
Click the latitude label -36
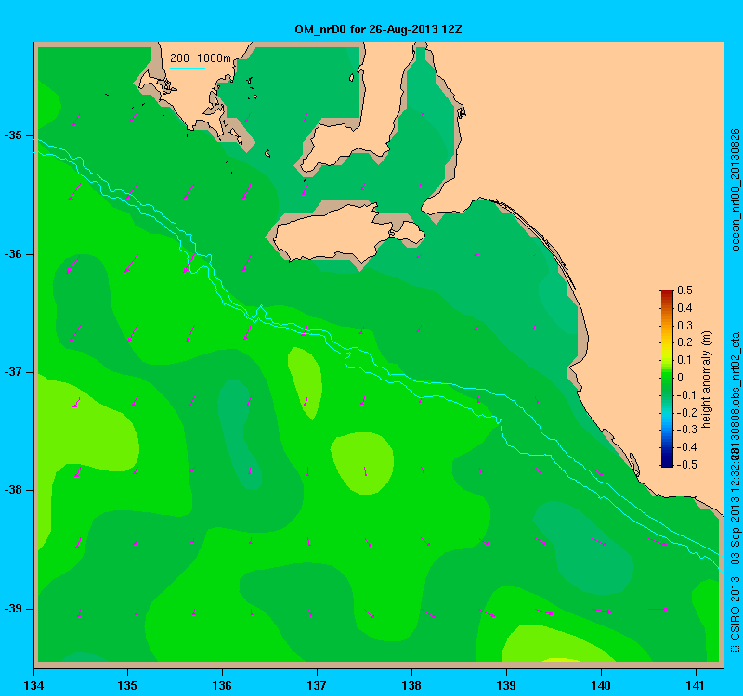click(13, 254)
